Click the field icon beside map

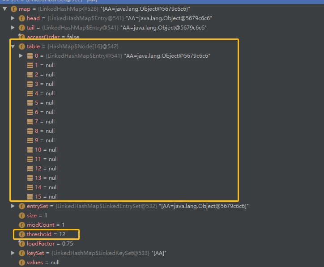(x=14, y=9)
